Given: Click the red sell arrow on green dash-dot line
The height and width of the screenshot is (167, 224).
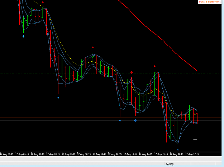Looking at the screenshot, I should click(x=132, y=73).
